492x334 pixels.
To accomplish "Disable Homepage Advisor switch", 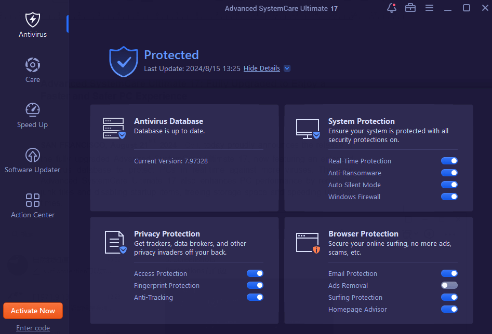I will (x=449, y=309).
